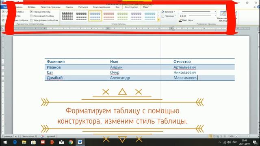Click the Заливка paint bucket icon
Image resolution: width=260 pixels, height=146 pixels.
pyautogui.click(x=163, y=12)
